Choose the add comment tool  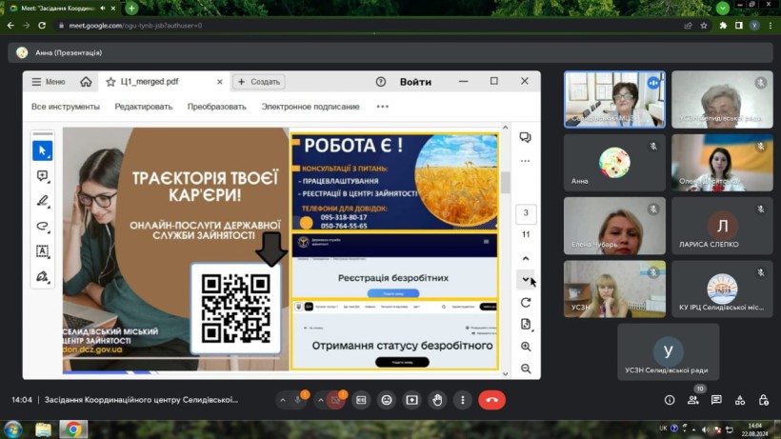tap(43, 176)
